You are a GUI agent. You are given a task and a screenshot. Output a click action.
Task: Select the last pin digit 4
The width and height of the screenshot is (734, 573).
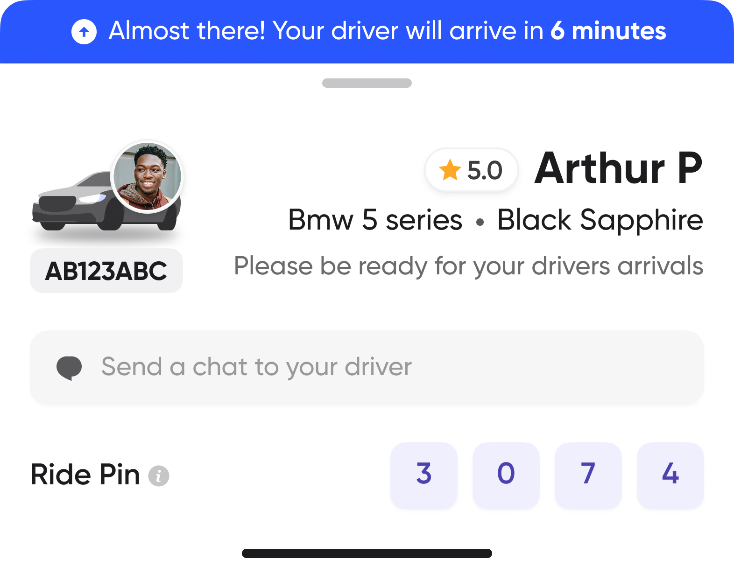670,475
